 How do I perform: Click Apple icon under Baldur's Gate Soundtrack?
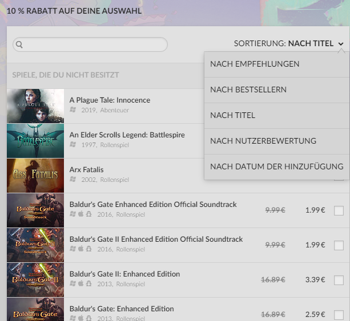(81, 214)
